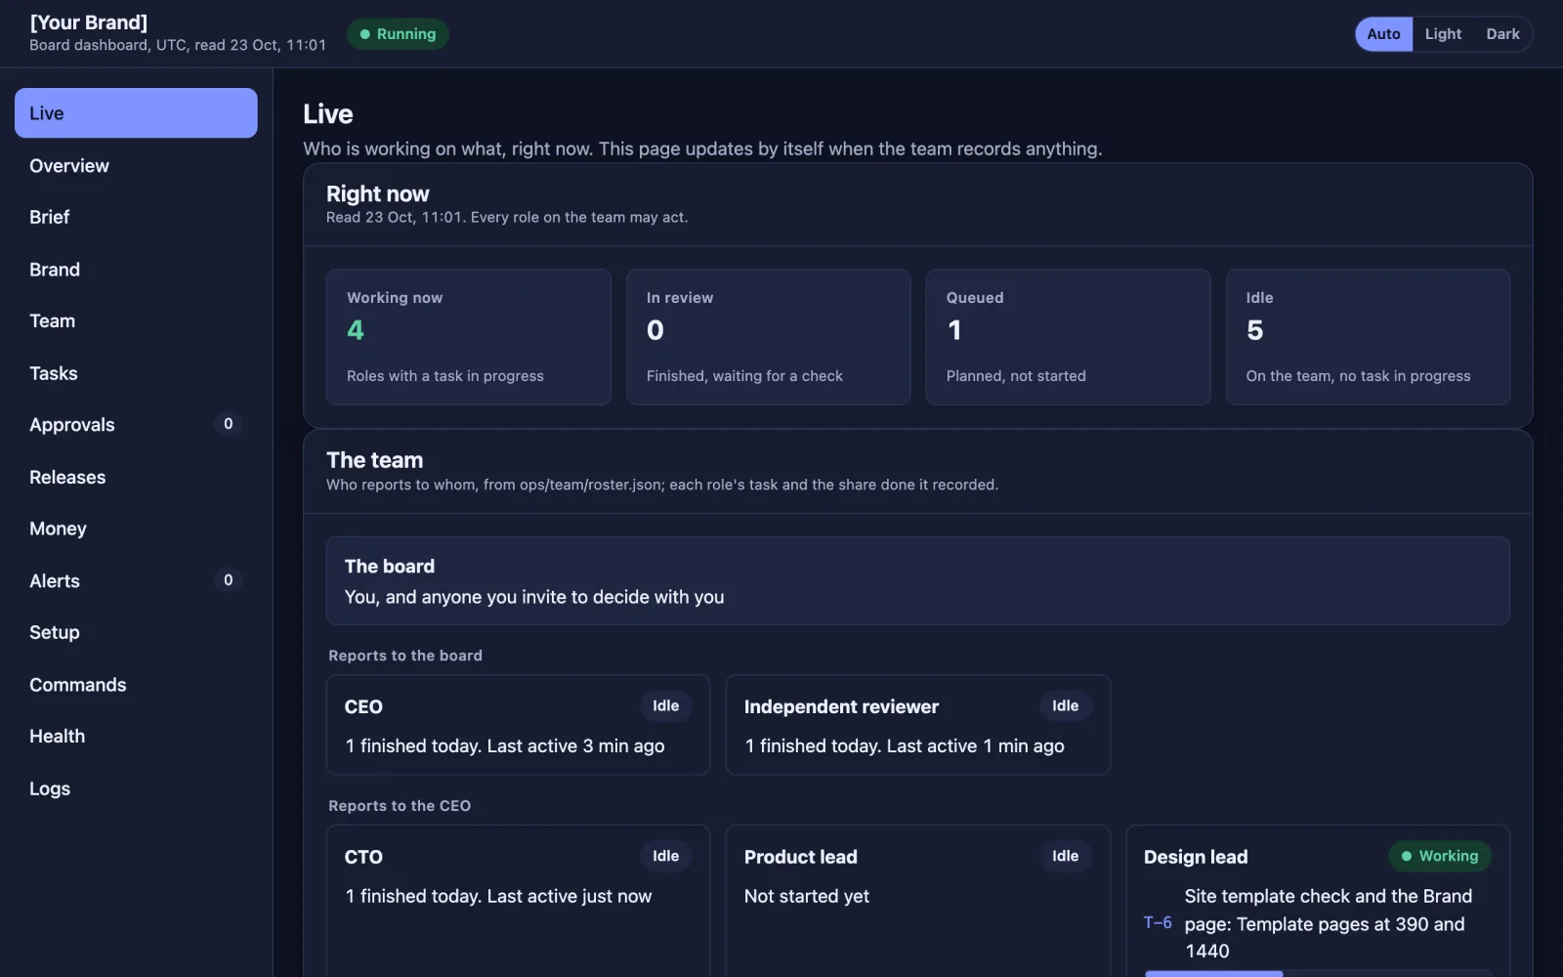Click 'Not started yet' text
Image resolution: width=1563 pixels, height=977 pixels.
tap(807, 896)
